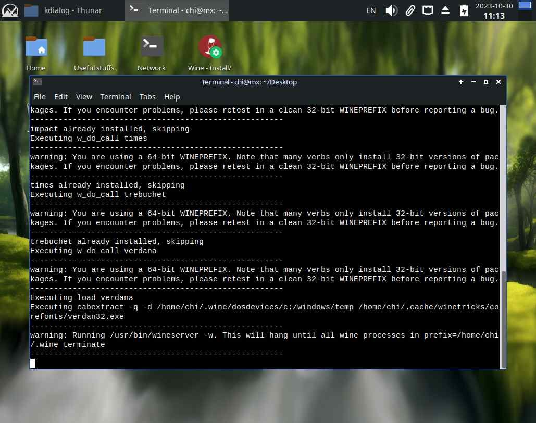536x423 pixels.
Task: Select the Network desktop launcher icon
Action: click(152, 54)
